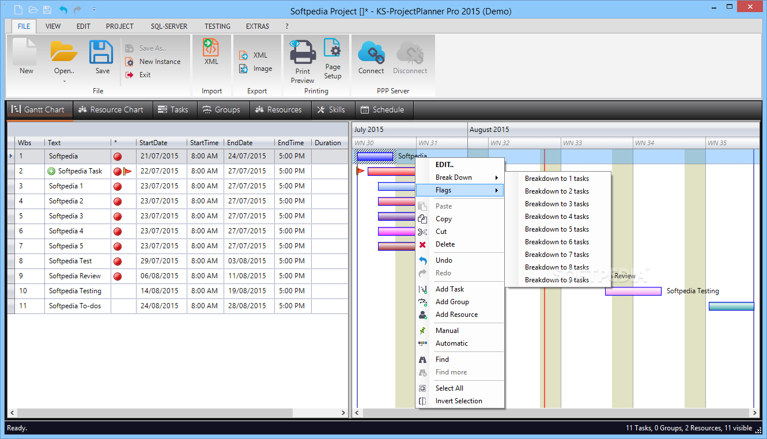Image resolution: width=767 pixels, height=439 pixels.
Task: Sort by the StartDate column header
Action: point(161,143)
